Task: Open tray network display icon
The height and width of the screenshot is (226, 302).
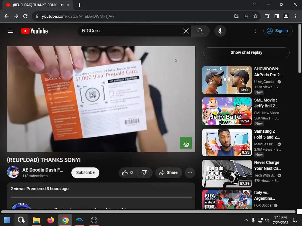Action: click(x=260, y=220)
